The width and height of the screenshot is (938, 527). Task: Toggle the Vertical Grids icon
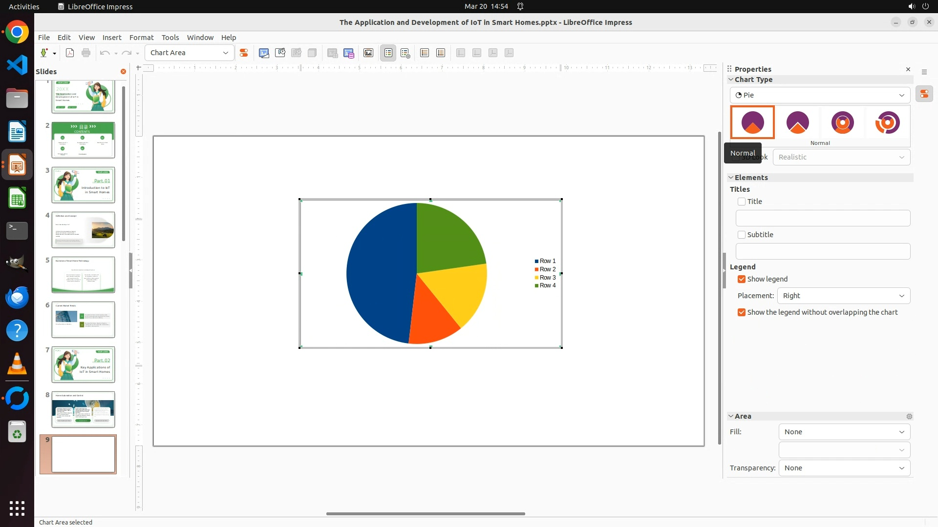click(x=441, y=53)
